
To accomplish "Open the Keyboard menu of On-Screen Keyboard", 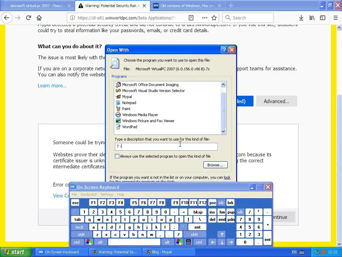I will pyautogui.click(x=88, y=194).
